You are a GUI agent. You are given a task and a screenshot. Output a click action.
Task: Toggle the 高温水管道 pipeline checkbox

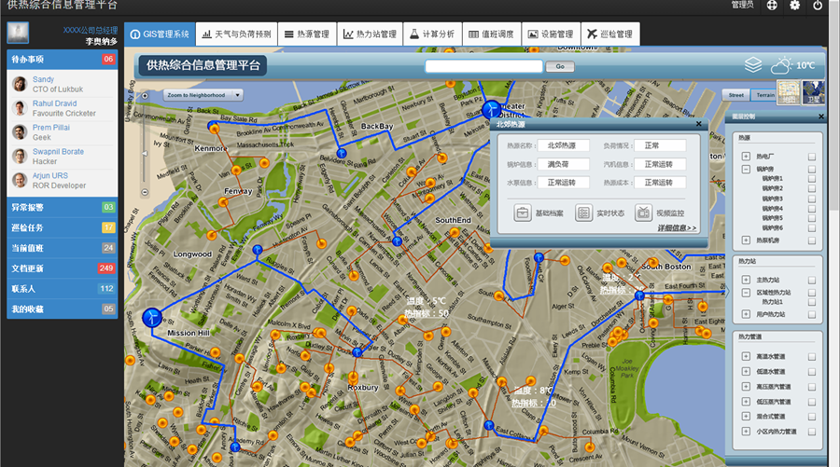812,356
